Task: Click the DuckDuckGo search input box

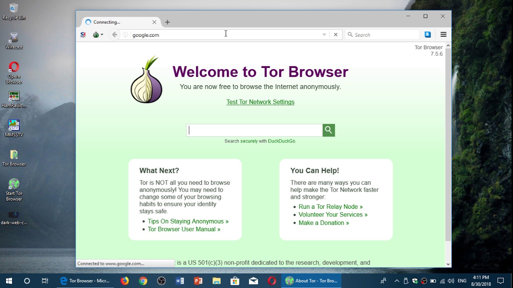Action: [254, 130]
